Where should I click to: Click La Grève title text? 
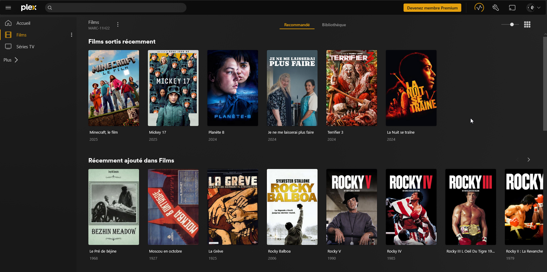tap(216, 251)
